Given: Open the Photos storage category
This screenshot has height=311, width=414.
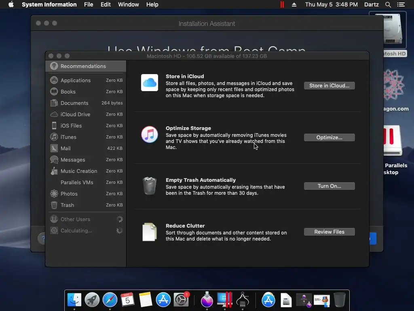Looking at the screenshot, I should click(x=86, y=194).
